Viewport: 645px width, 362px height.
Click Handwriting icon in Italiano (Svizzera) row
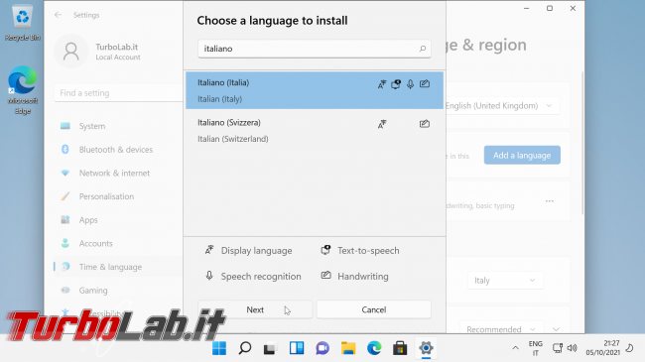click(x=425, y=123)
